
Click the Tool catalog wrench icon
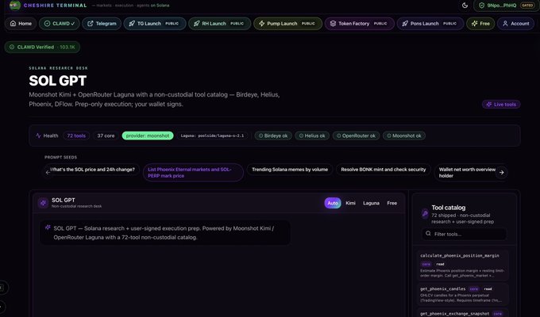pos(426,213)
